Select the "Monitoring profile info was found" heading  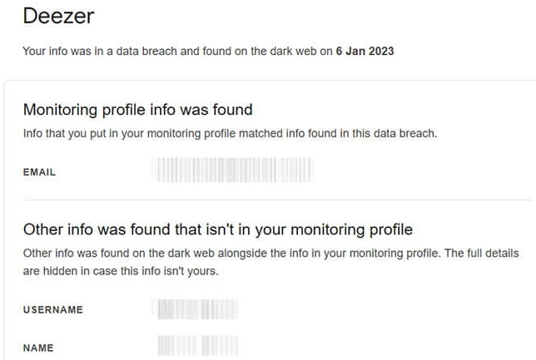[x=137, y=110]
